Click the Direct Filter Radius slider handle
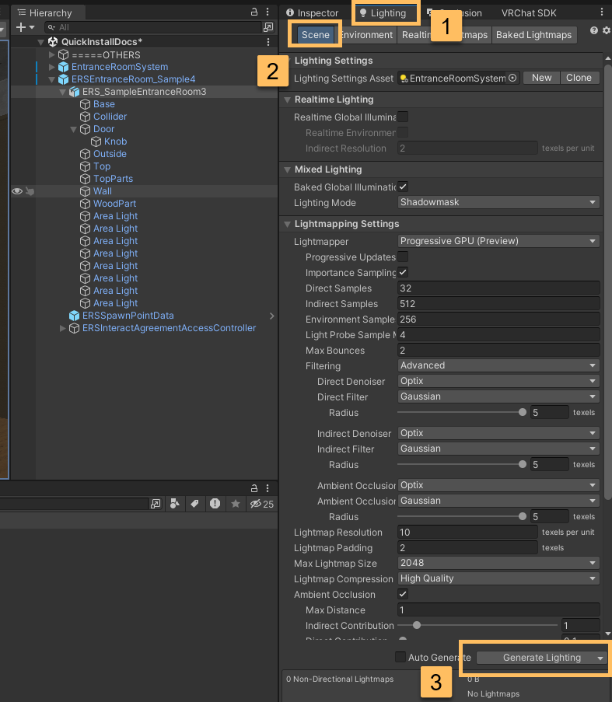 point(523,413)
